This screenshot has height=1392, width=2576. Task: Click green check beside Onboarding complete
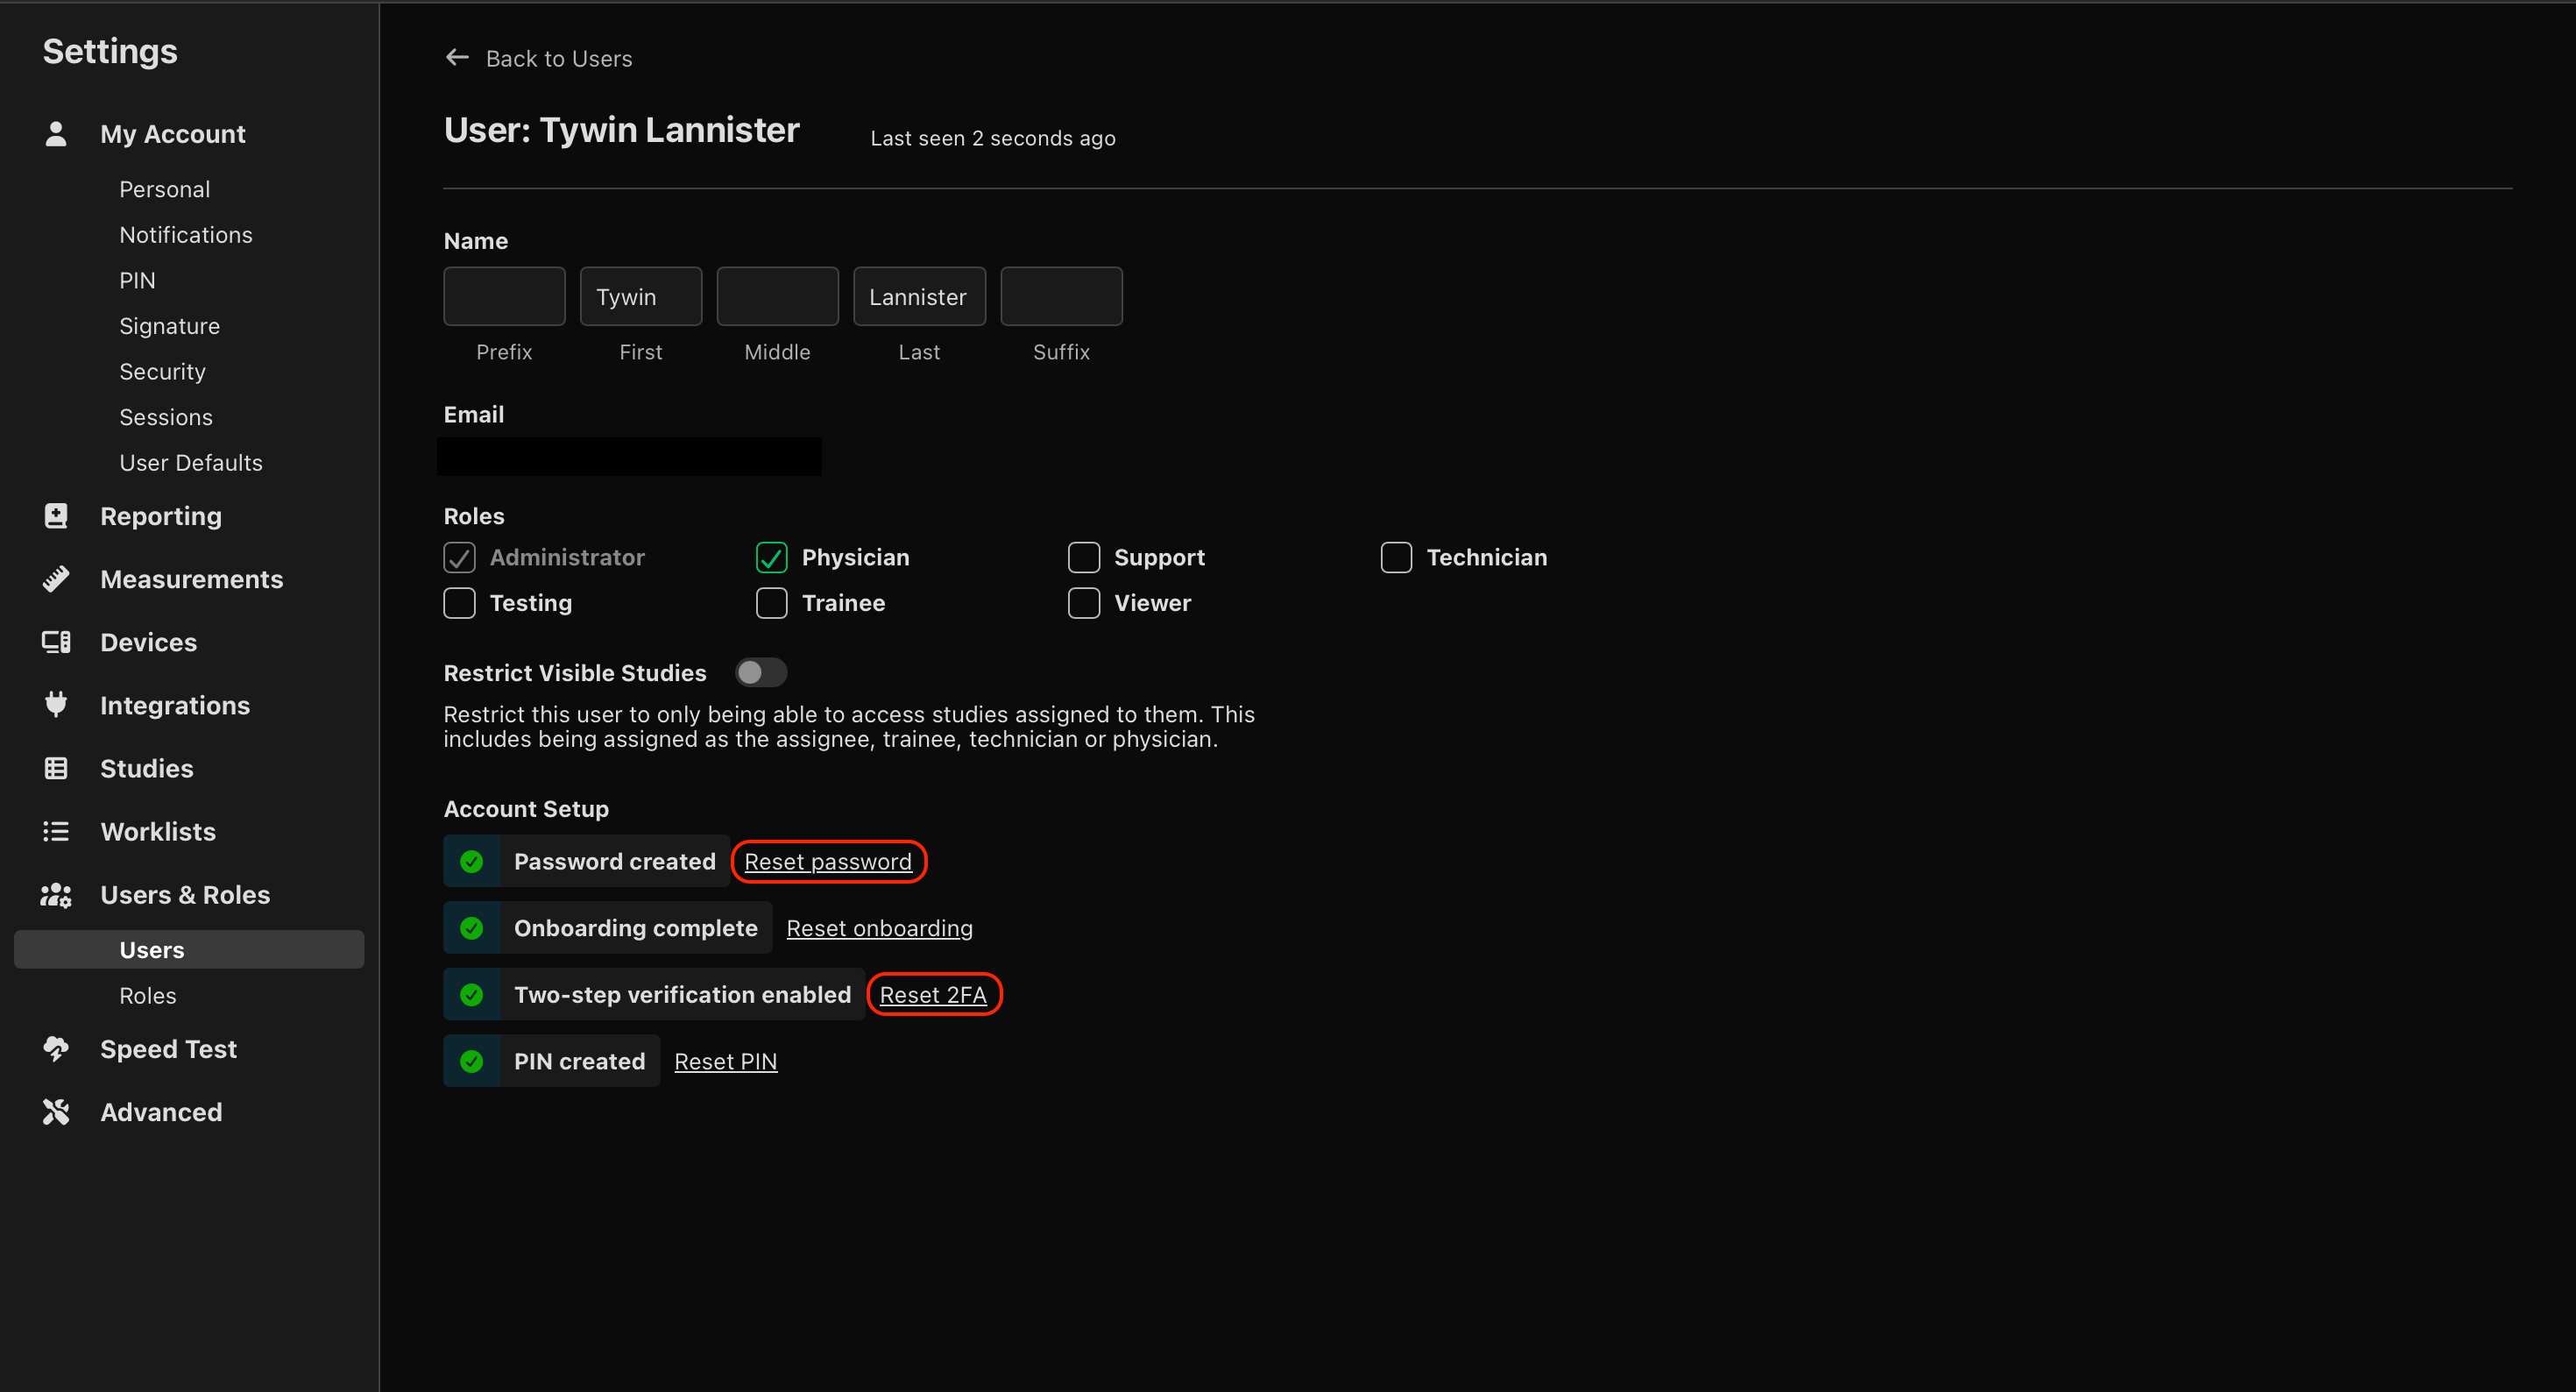(472, 928)
